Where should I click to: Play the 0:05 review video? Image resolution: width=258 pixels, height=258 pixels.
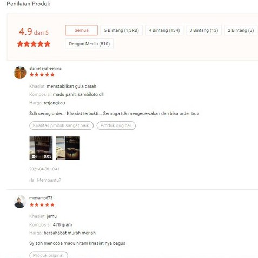coord(41,148)
